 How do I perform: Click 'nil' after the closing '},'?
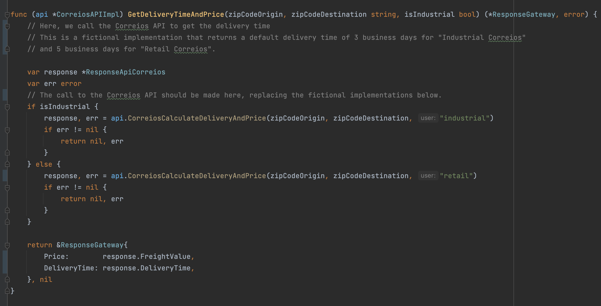[x=46, y=280]
